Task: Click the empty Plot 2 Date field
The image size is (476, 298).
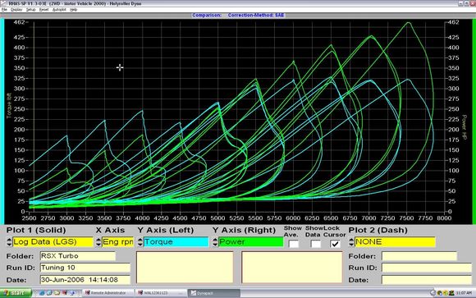Action: 427,280
